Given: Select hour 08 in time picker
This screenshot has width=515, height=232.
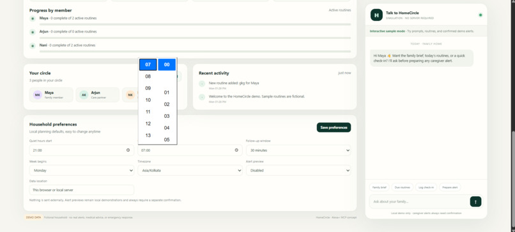Looking at the screenshot, I should (x=148, y=76).
